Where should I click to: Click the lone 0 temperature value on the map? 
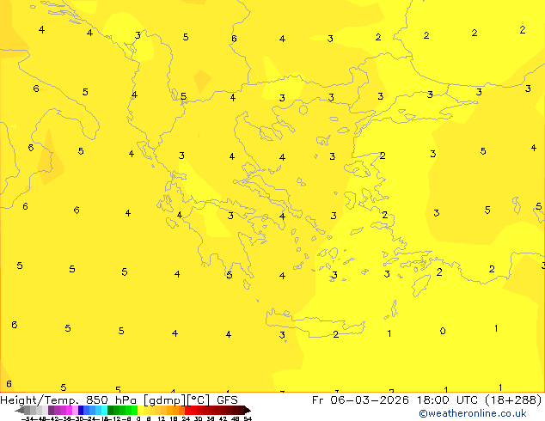[443, 331]
